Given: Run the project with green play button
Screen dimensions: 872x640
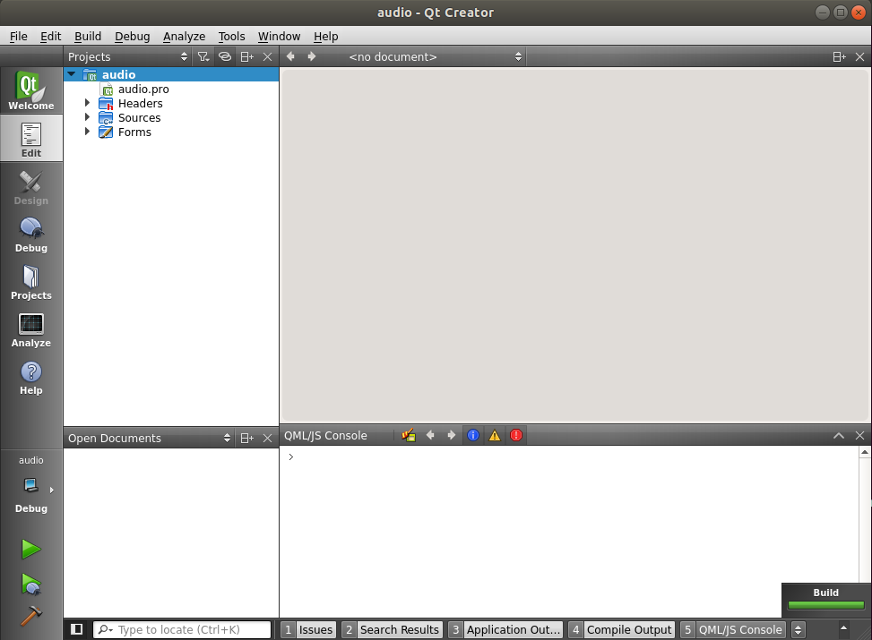Looking at the screenshot, I should click(x=31, y=549).
